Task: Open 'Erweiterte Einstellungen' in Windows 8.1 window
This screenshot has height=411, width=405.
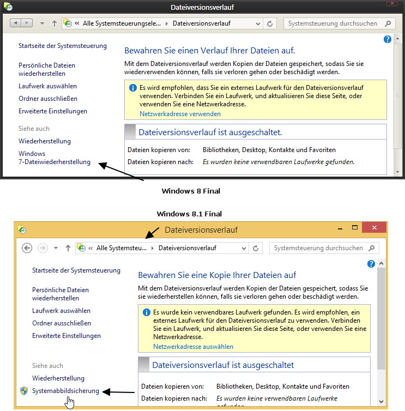Action: (x=67, y=336)
